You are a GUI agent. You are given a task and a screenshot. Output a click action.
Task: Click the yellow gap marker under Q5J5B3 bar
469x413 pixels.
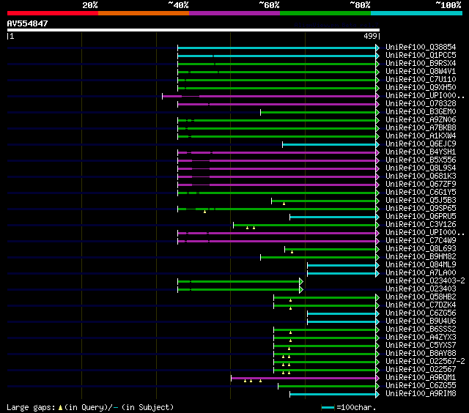point(284,204)
